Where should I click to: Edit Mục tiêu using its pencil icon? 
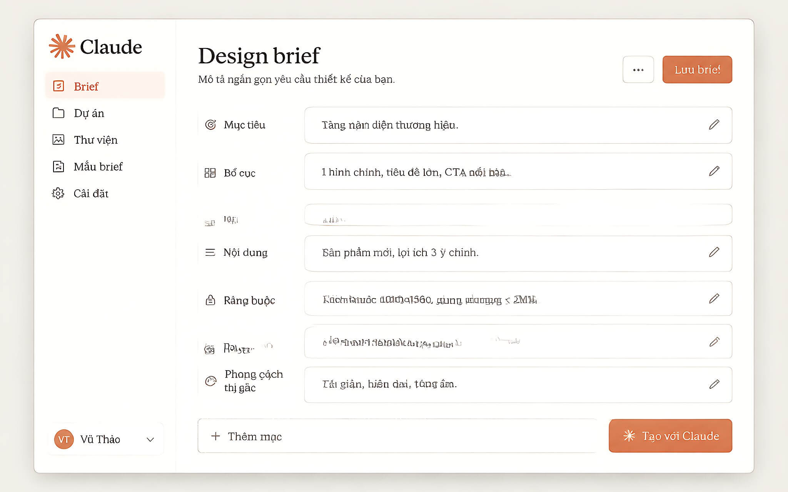pos(714,125)
